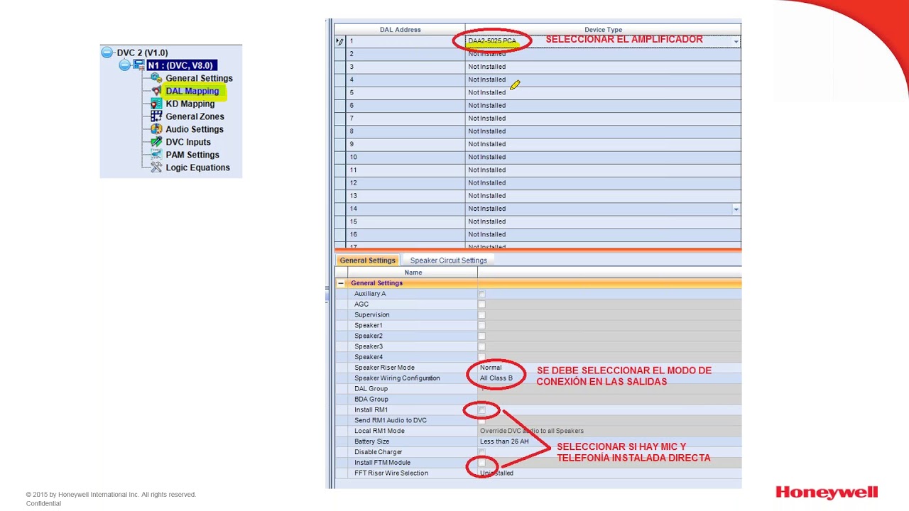This screenshot has width=909, height=511.
Task: Enable the Speaker2 checkbox
Action: pyautogui.click(x=481, y=336)
